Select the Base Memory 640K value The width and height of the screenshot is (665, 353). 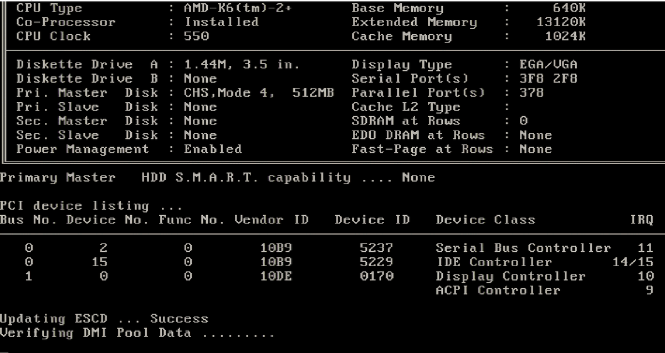coord(569,8)
